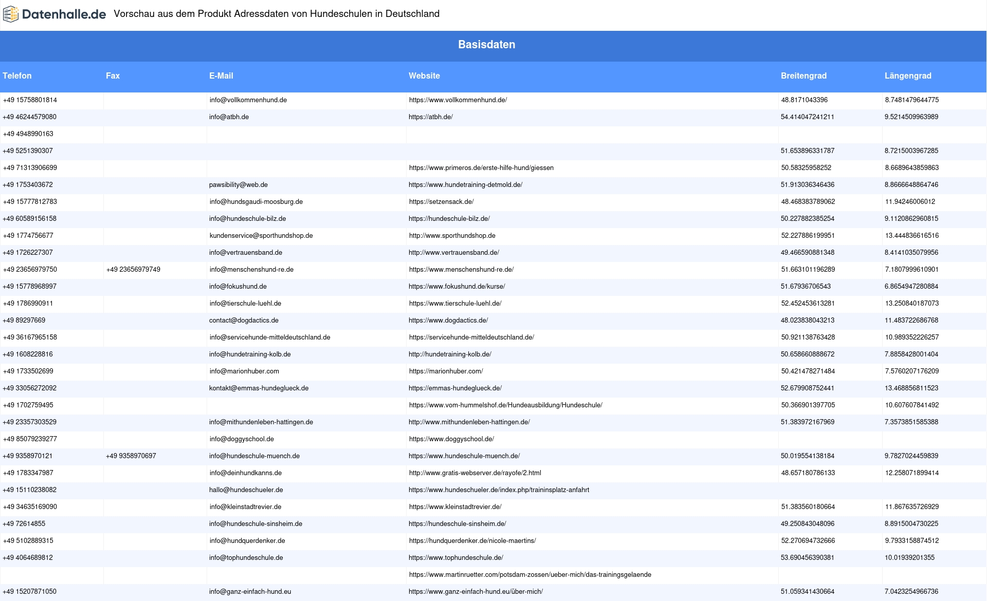987x601 pixels.
Task: Select email kundenservice@sporthundshop.de
Action: pyautogui.click(x=261, y=236)
